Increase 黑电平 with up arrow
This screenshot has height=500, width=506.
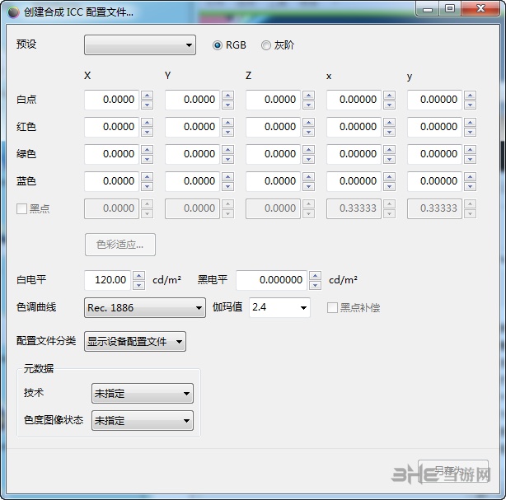point(315,275)
